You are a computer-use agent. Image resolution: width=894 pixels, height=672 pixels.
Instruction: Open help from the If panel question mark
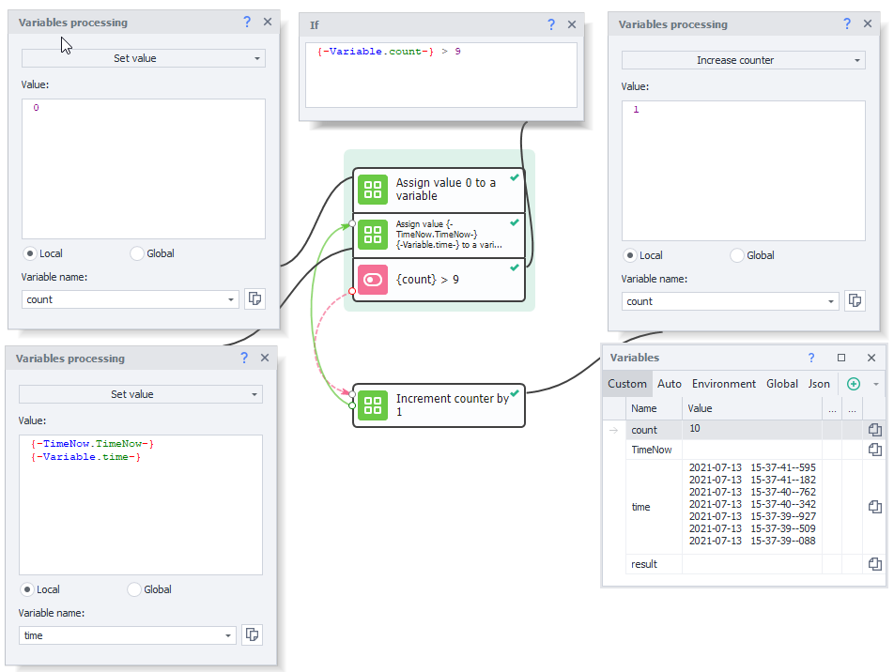551,25
